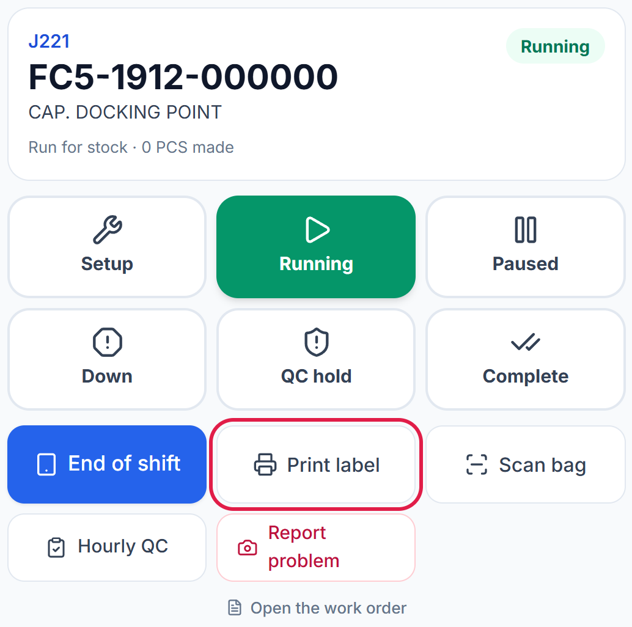
Task: Set machine status to Setup
Action: [107, 247]
